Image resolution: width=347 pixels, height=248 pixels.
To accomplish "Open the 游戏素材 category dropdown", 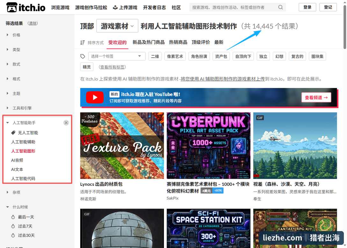I will [117, 26].
